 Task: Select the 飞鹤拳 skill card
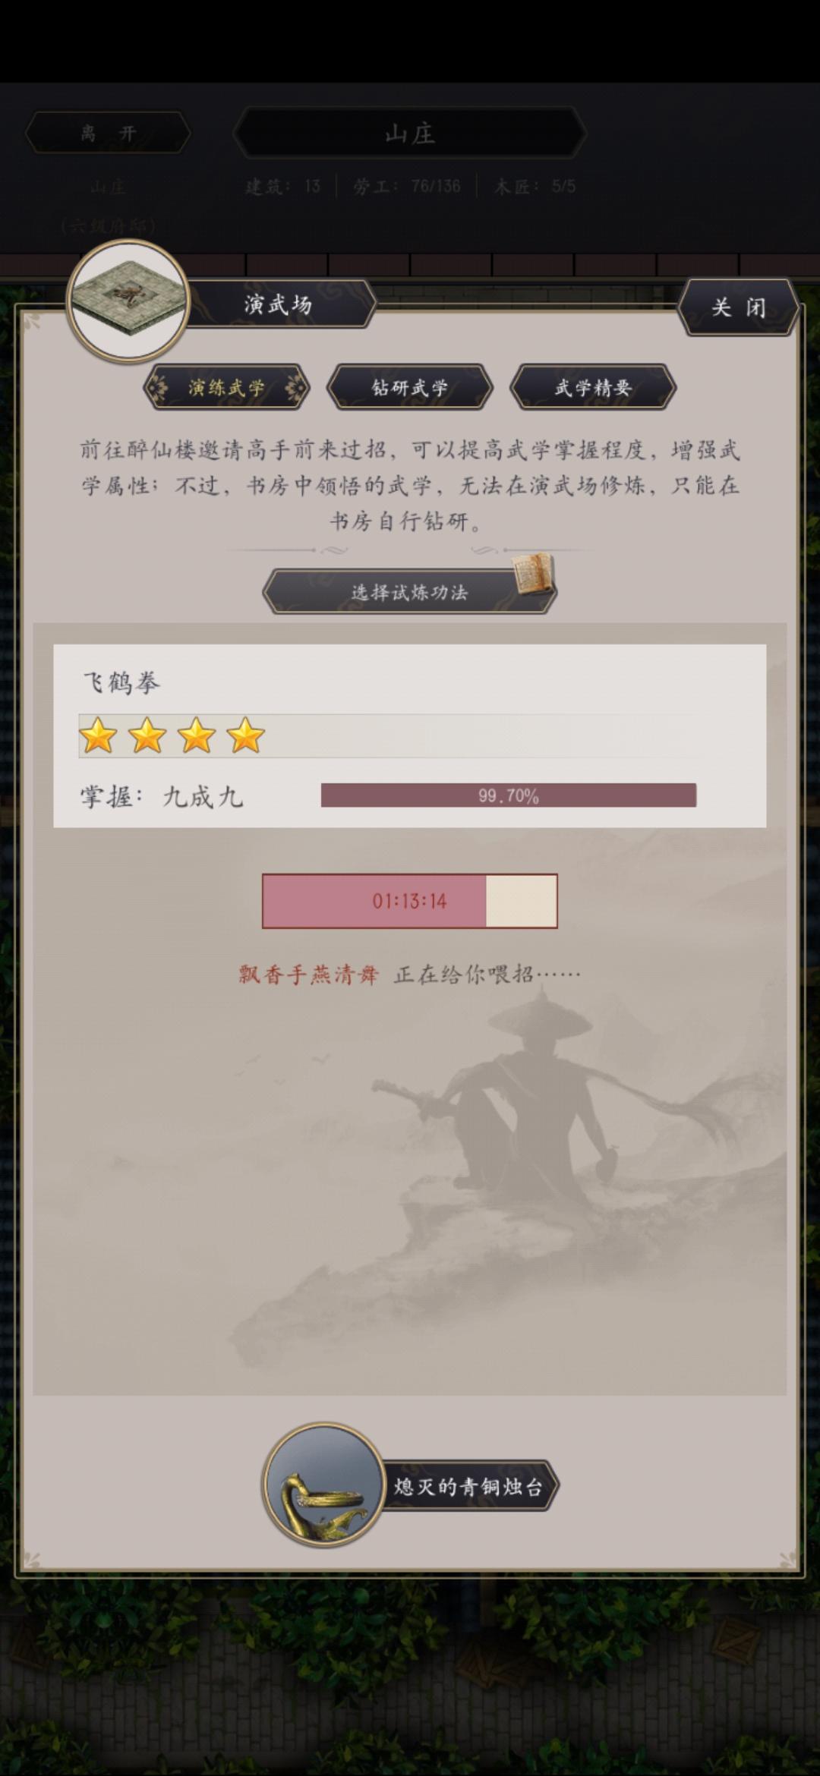pos(410,735)
